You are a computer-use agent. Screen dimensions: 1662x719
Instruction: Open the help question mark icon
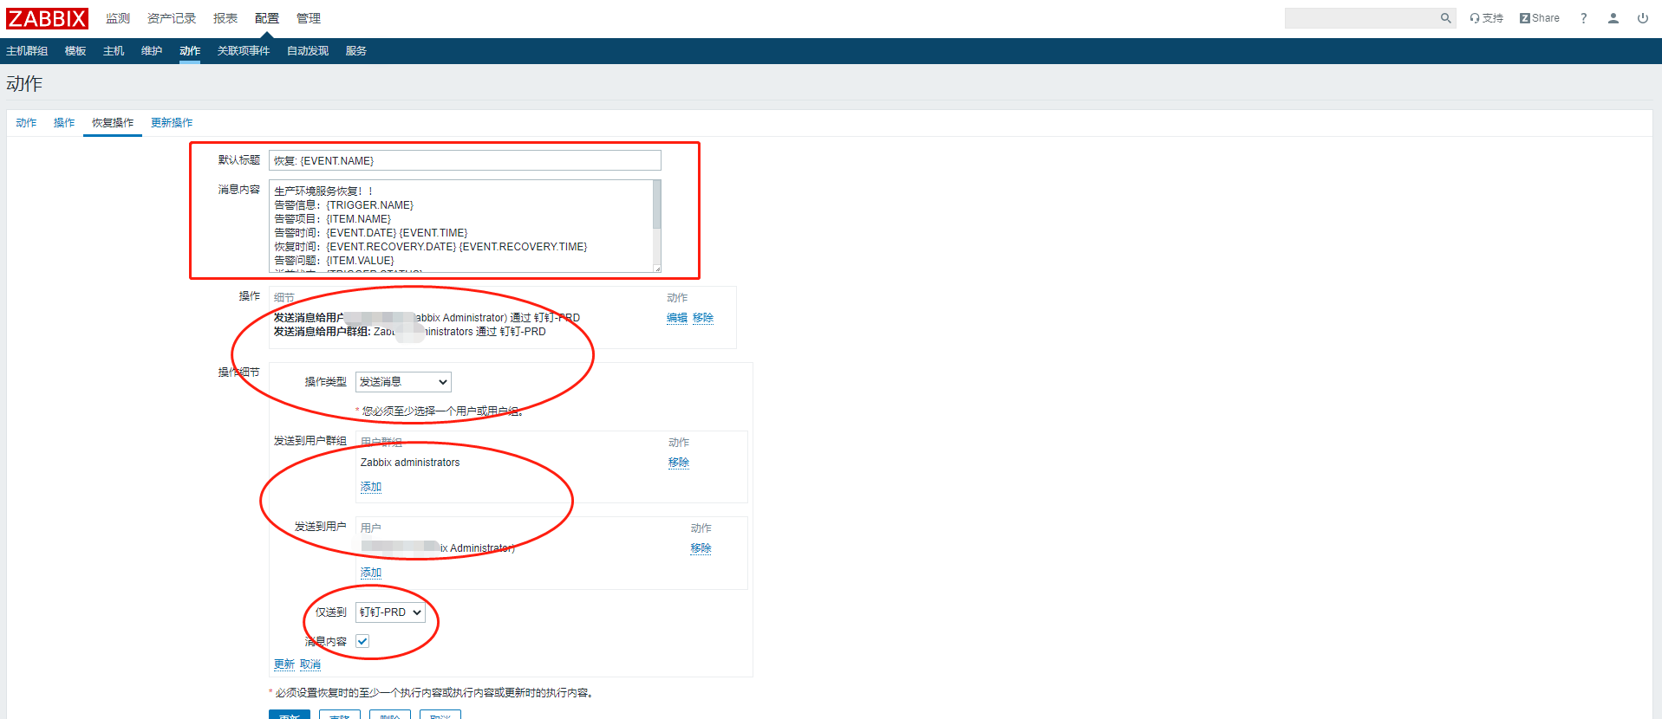pyautogui.click(x=1584, y=18)
